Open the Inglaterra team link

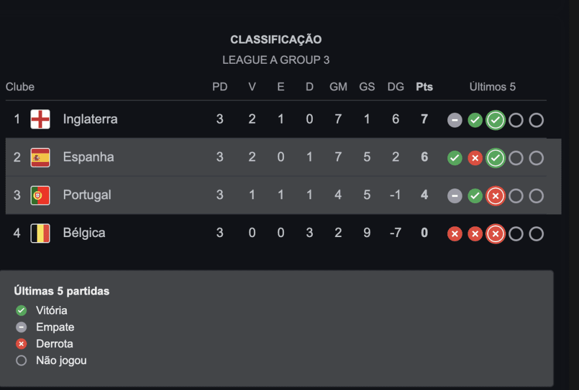coord(90,119)
